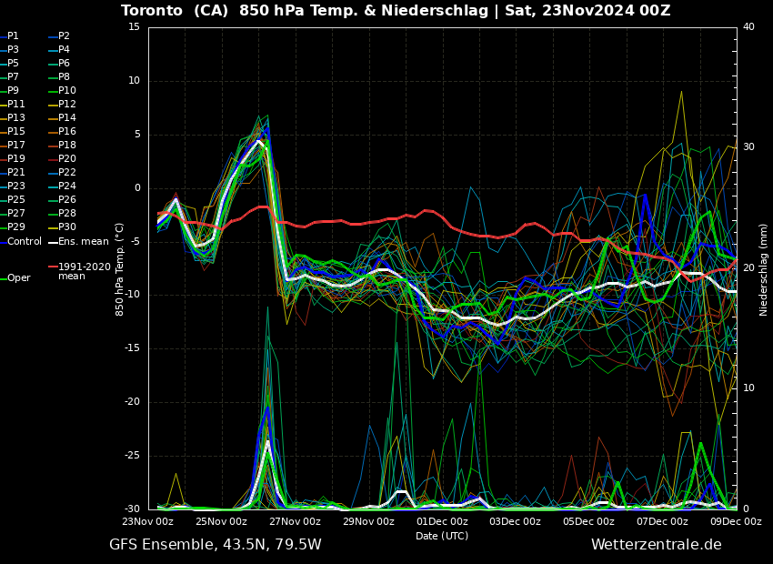The height and width of the screenshot is (564, 773).
Task: Click the P15 legend entry
Action: [16, 132]
